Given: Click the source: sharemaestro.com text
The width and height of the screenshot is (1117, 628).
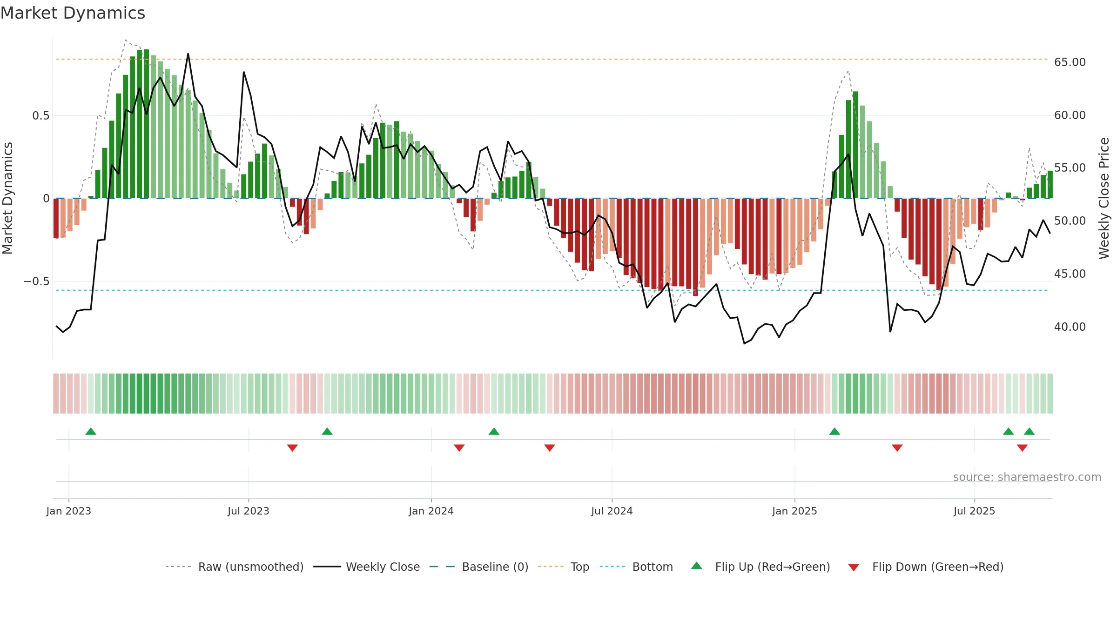Looking at the screenshot, I should pyautogui.click(x=1027, y=477).
